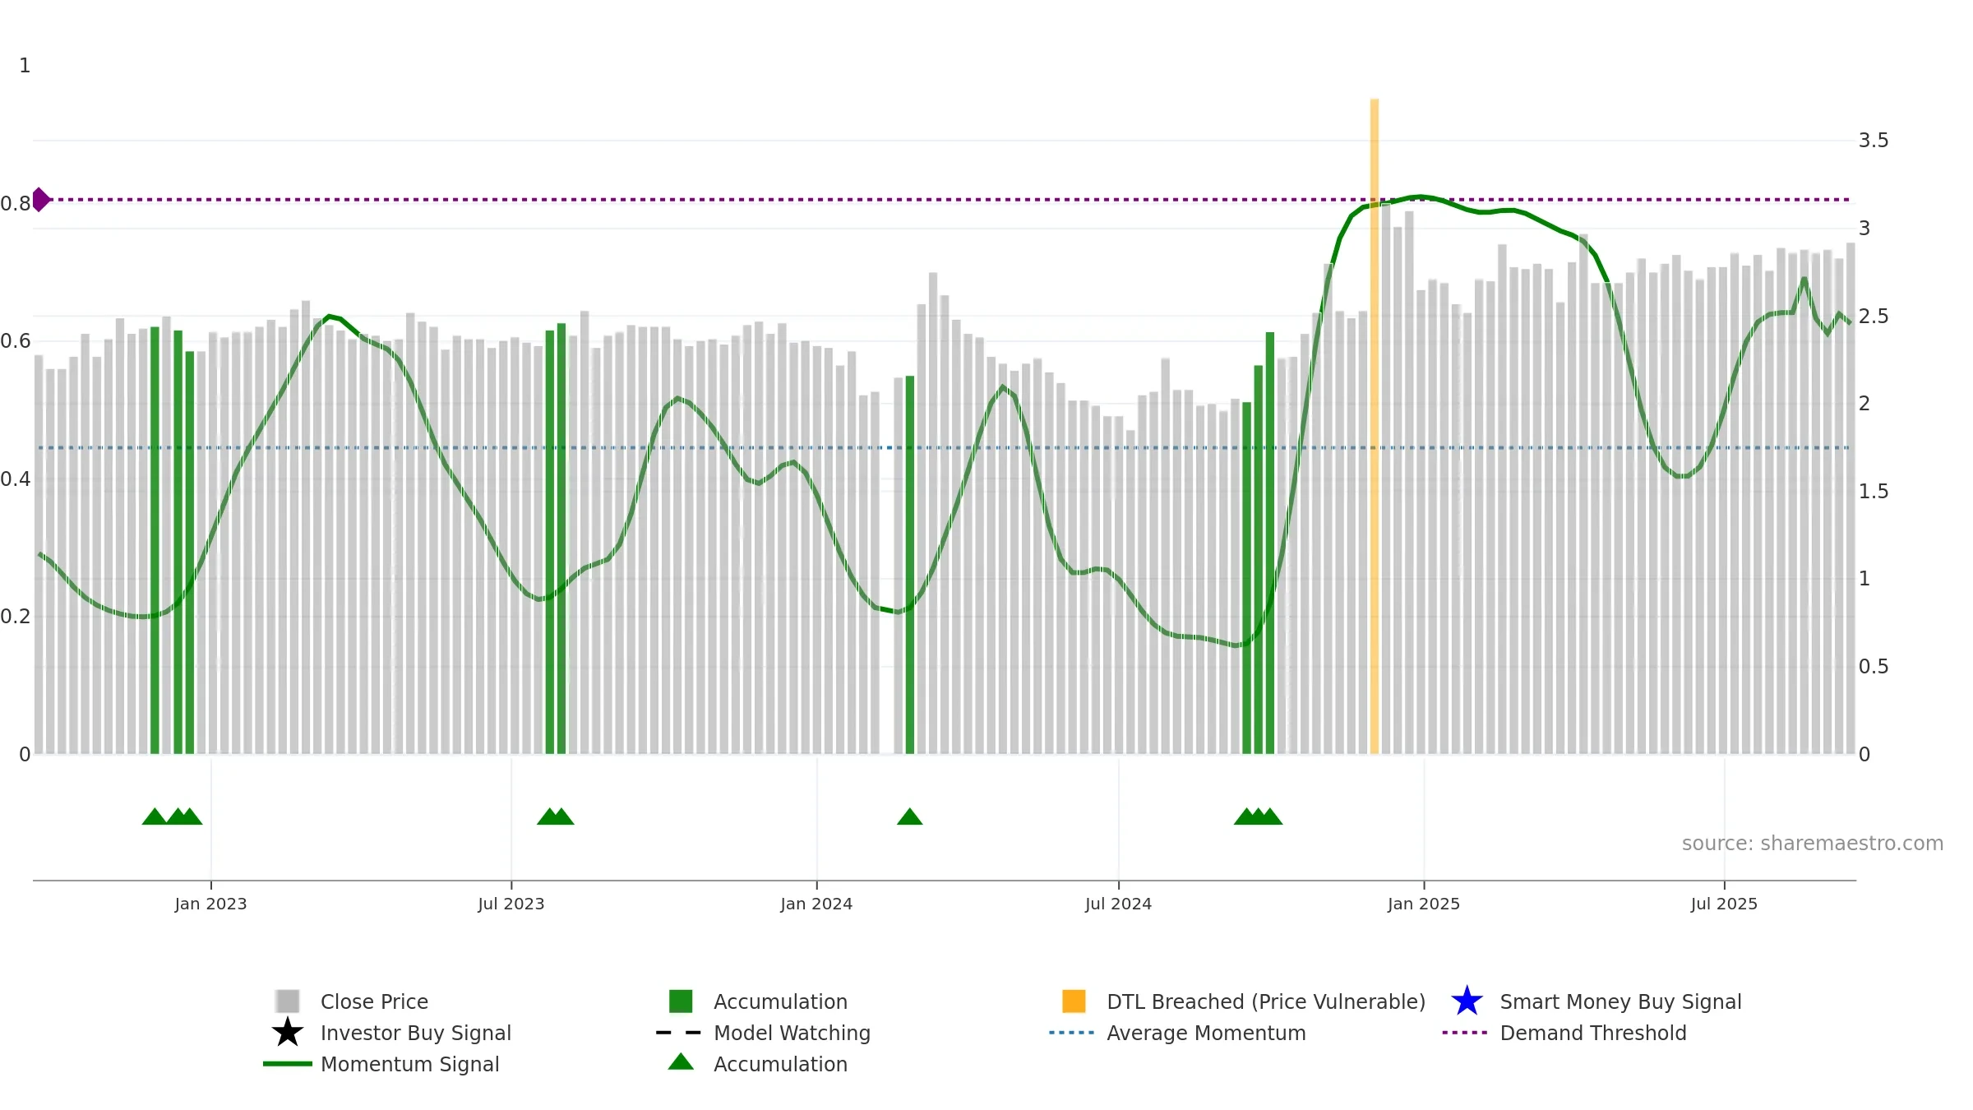Click the dotted Average Momentum legend icon
Screen dimensions: 1973x1110
(x=1072, y=1033)
